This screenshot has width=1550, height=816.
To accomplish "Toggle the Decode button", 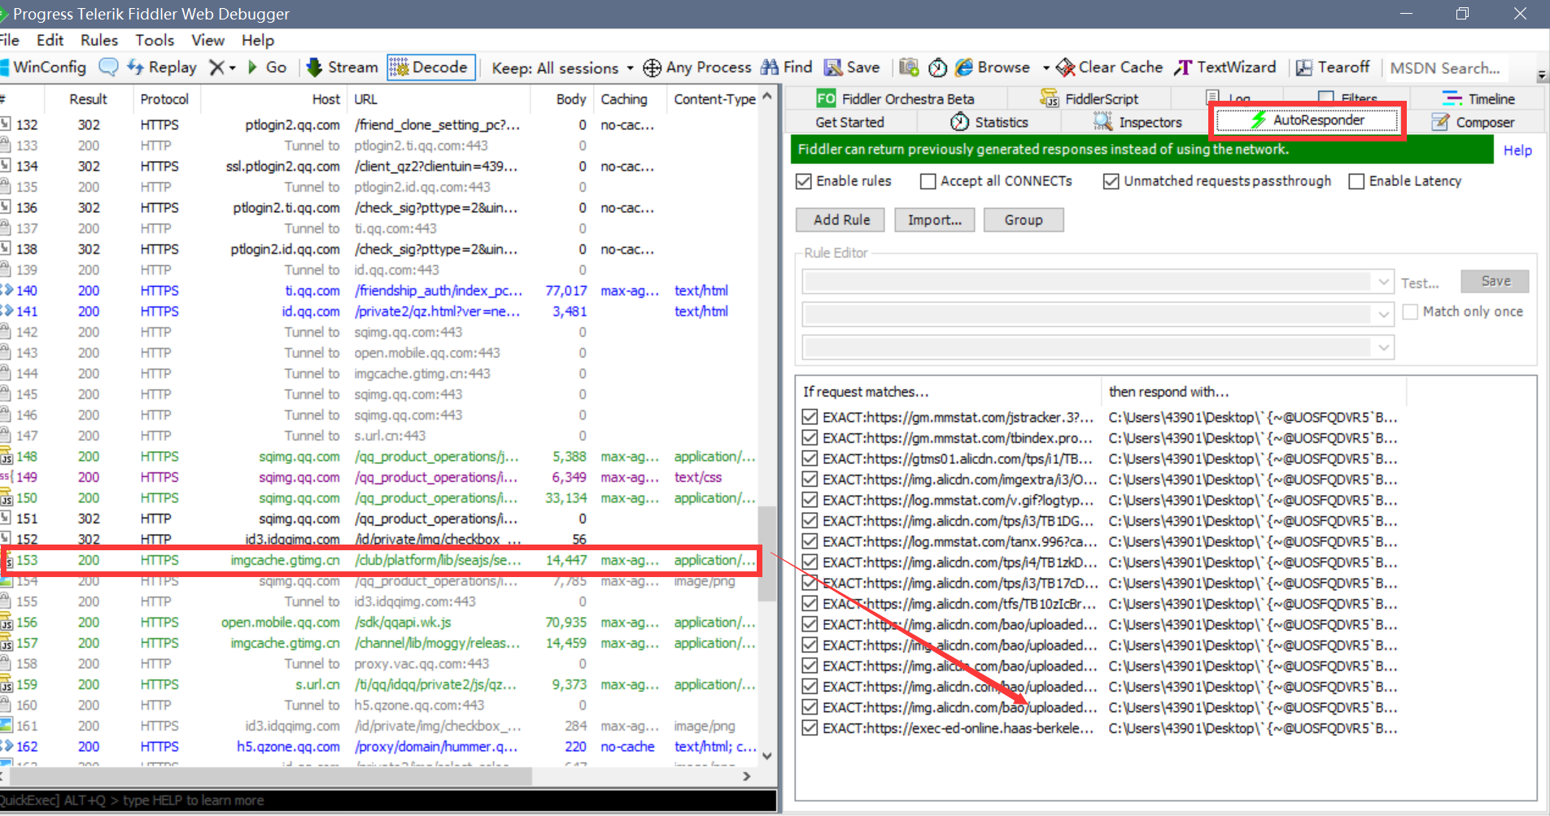I will (430, 67).
